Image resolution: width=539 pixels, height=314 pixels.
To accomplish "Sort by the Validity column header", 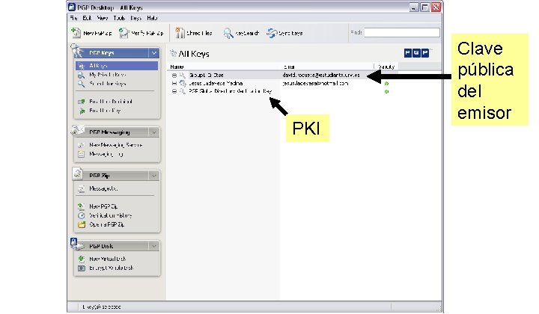I will [386, 67].
